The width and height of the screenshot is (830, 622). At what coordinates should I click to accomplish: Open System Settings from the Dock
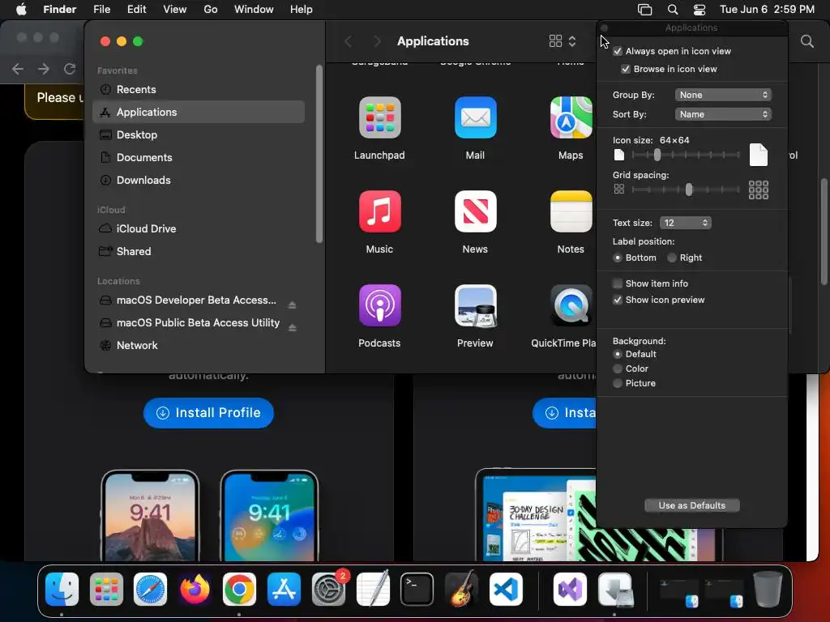(x=328, y=589)
